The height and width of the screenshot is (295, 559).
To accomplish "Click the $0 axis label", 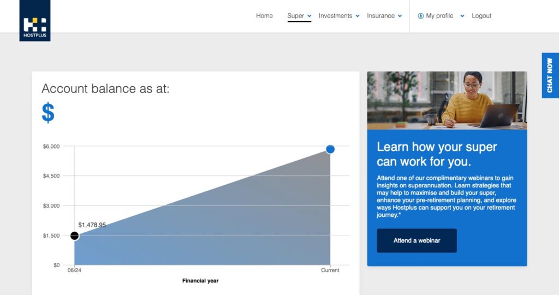I will pyautogui.click(x=56, y=265).
